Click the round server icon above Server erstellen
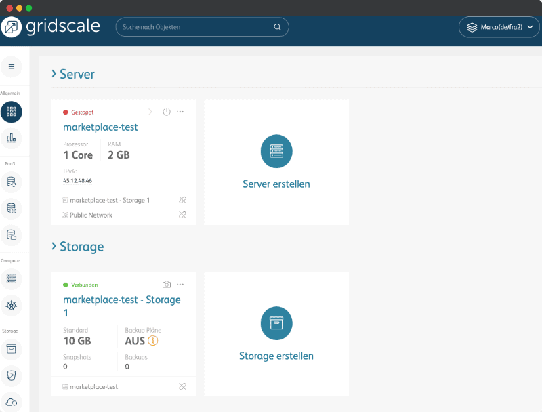Image resolution: width=542 pixels, height=412 pixels. tap(276, 151)
